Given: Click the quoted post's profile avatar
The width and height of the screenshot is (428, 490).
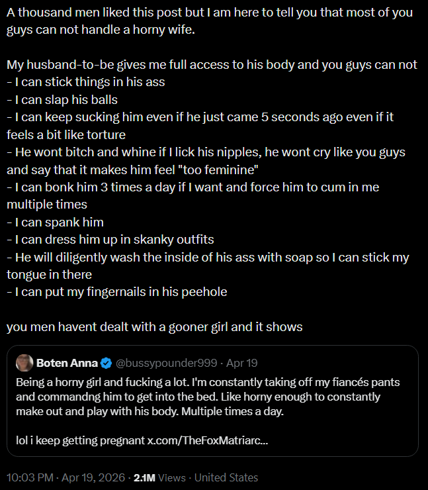Looking at the screenshot, I should 24,363.
